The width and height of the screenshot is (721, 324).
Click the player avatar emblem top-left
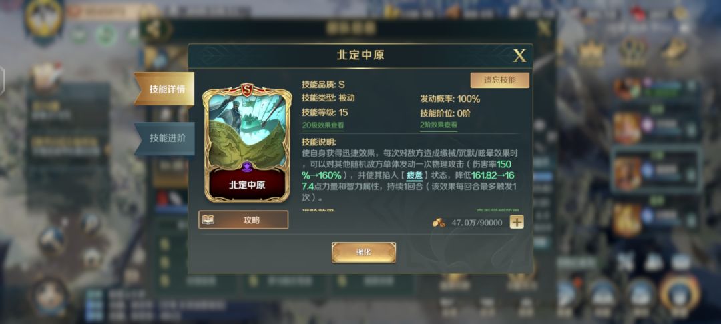tap(44, 19)
